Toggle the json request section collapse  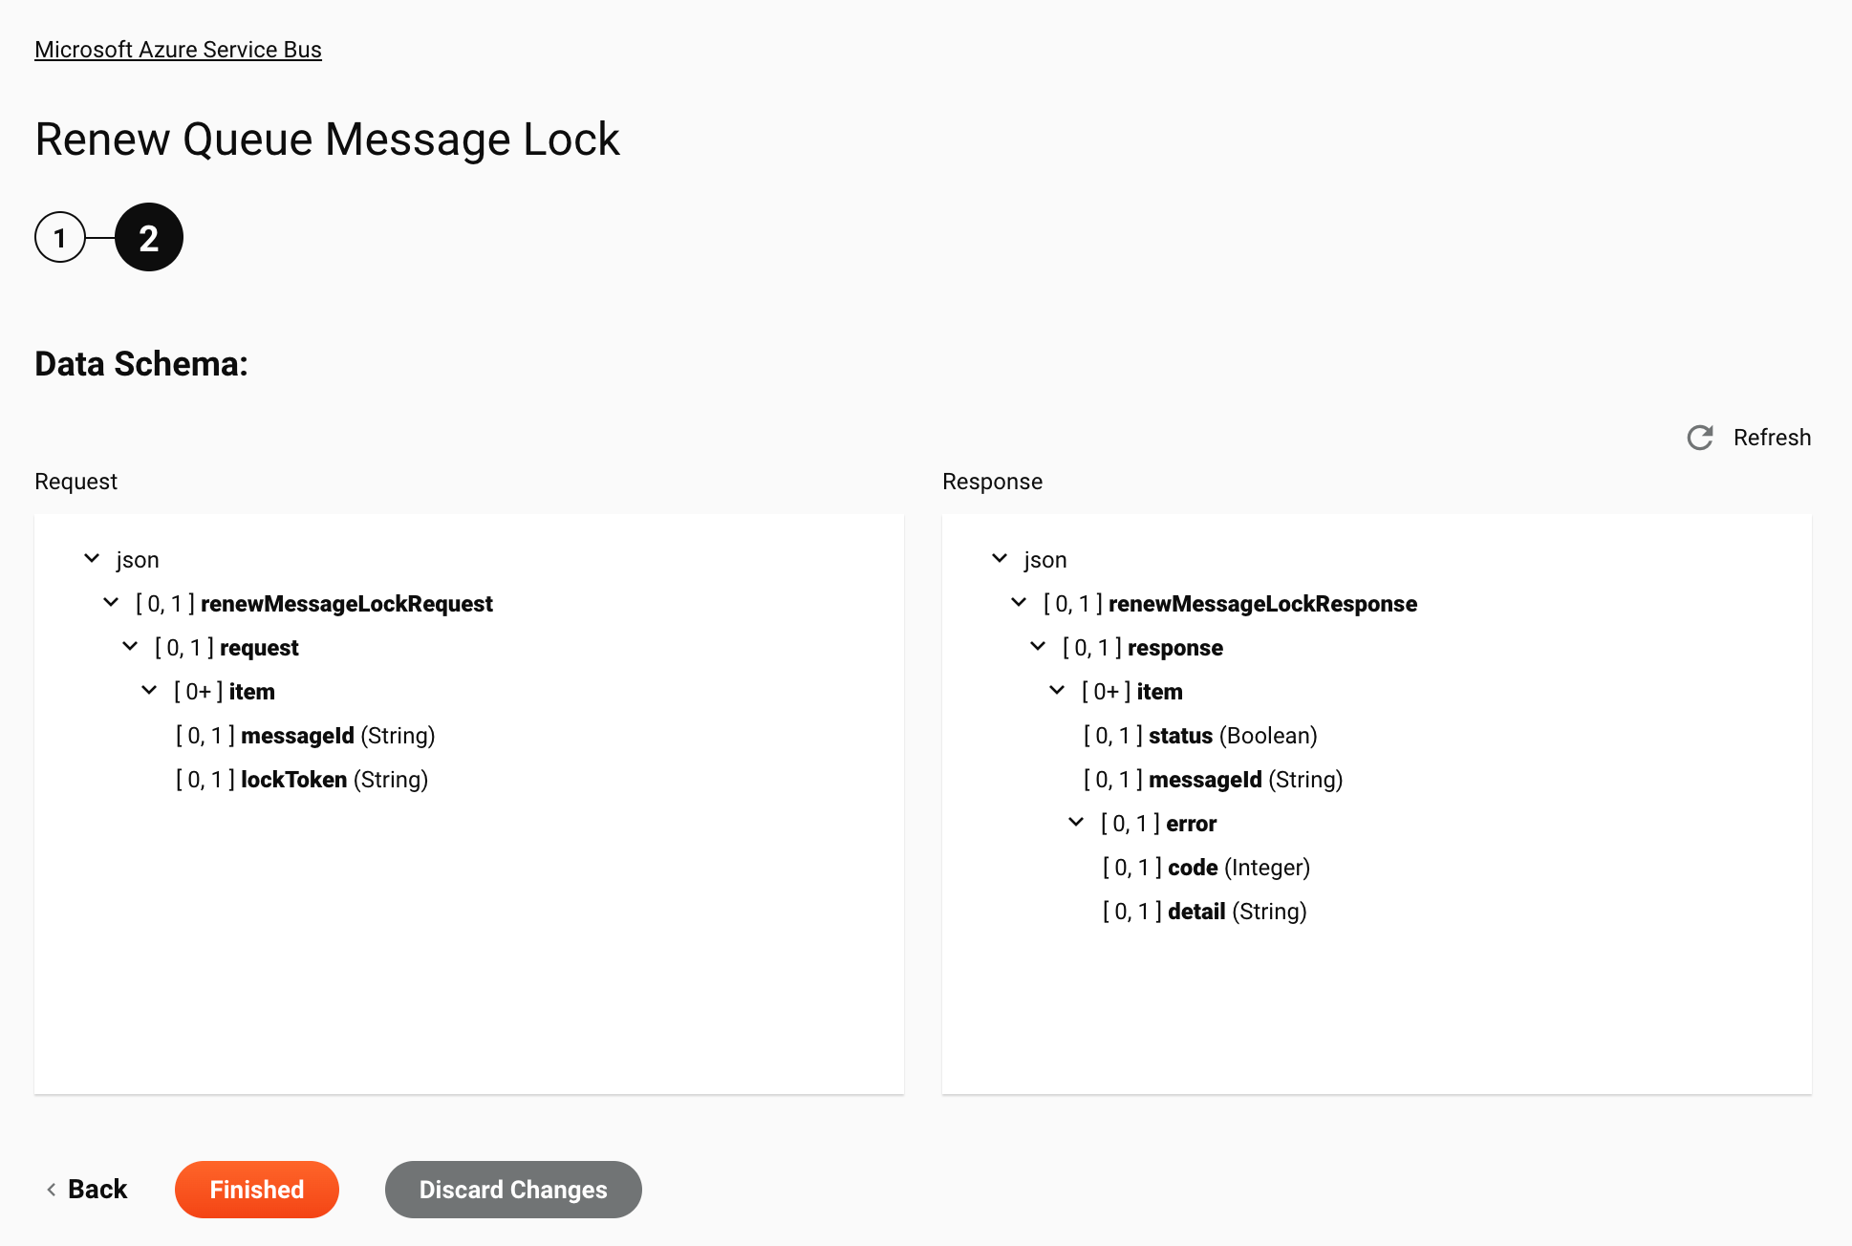point(93,559)
